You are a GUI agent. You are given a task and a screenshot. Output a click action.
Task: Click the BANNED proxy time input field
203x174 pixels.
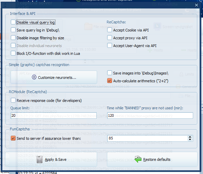pos(150,116)
